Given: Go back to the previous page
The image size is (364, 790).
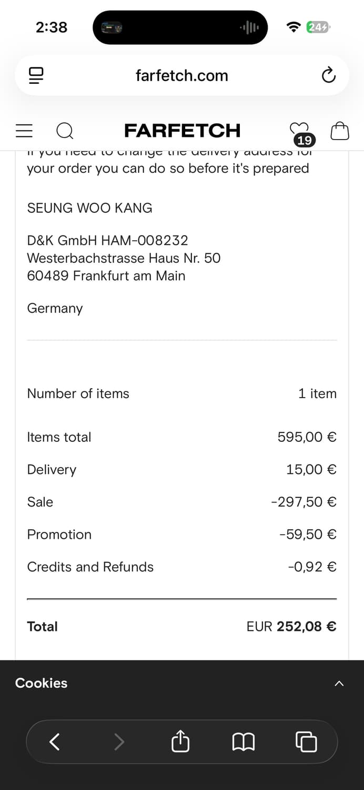Looking at the screenshot, I should pos(54,742).
